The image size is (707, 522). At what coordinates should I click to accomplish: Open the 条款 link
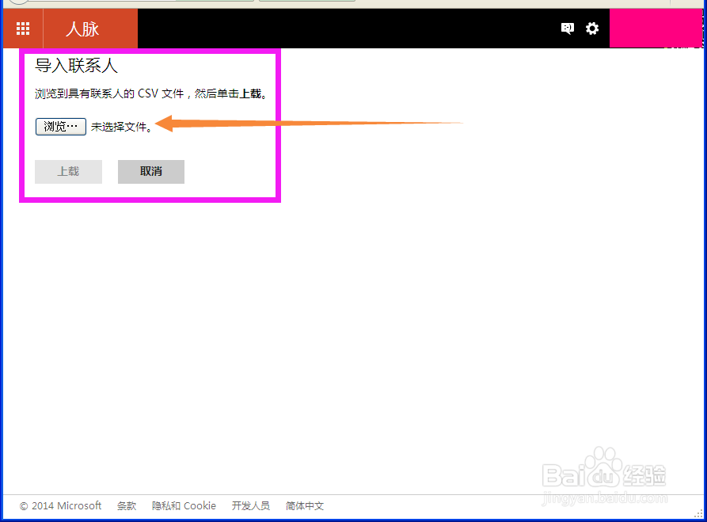127,505
